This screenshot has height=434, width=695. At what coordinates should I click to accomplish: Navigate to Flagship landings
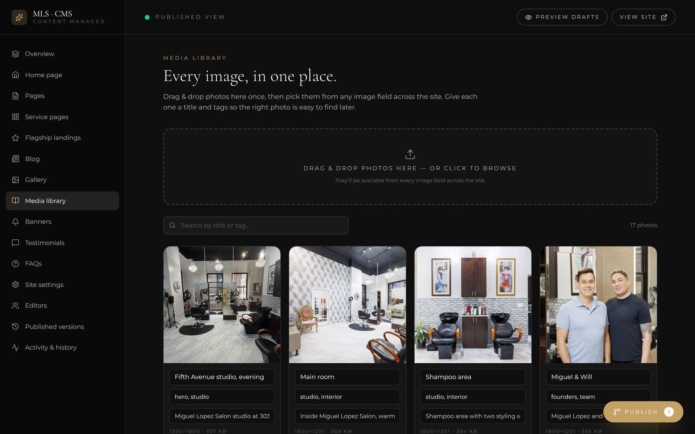63,138
